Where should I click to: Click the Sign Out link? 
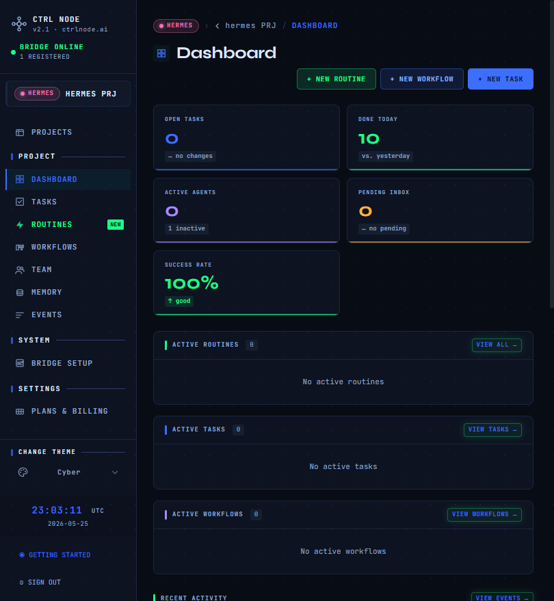coord(40,583)
